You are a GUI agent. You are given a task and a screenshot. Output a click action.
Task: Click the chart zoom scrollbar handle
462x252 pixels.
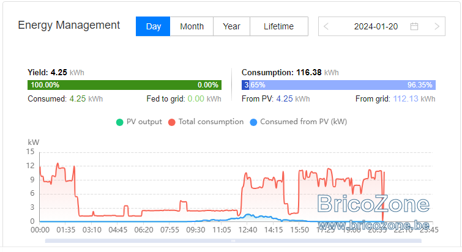click(233, 241)
